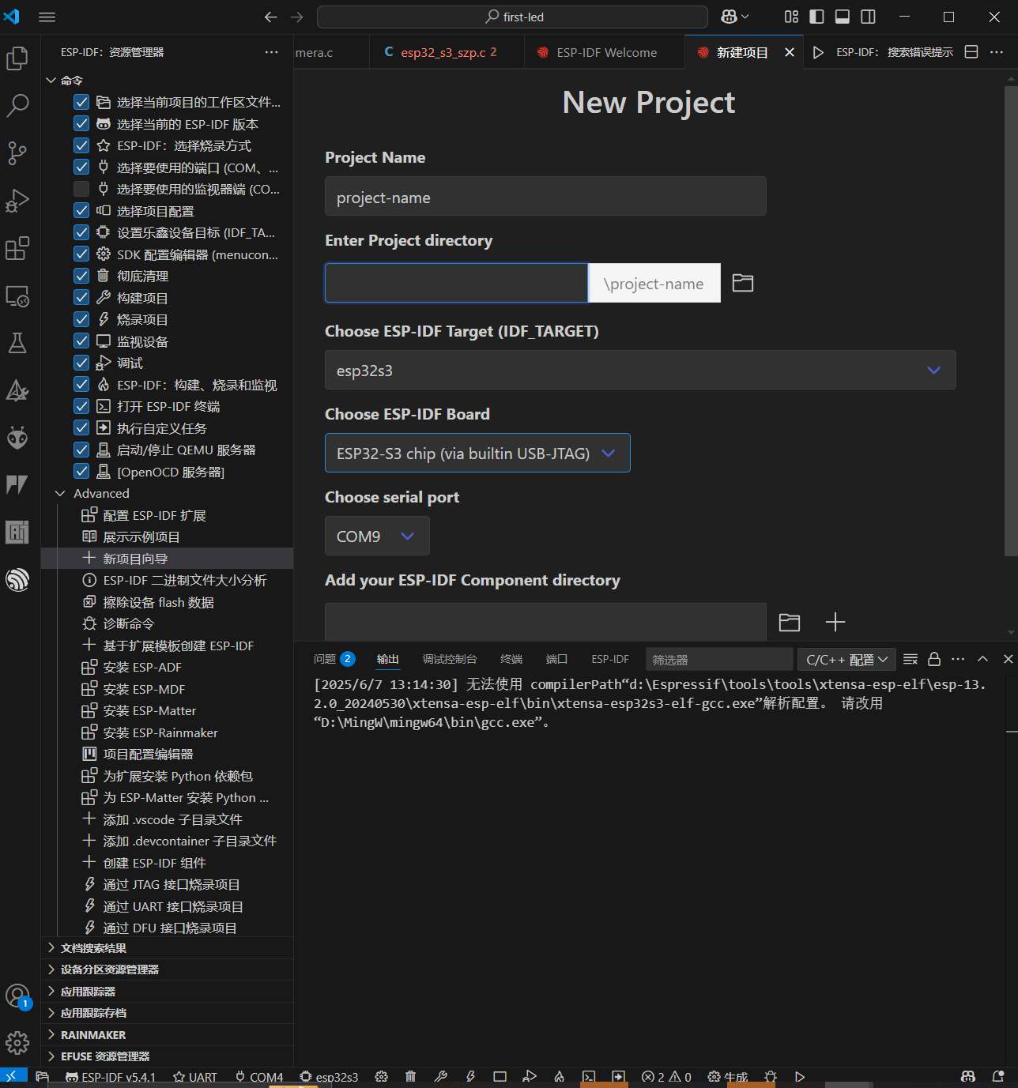1018x1088 pixels.
Task: Toggle '烧录项目' checkbox
Action: pos(81,319)
